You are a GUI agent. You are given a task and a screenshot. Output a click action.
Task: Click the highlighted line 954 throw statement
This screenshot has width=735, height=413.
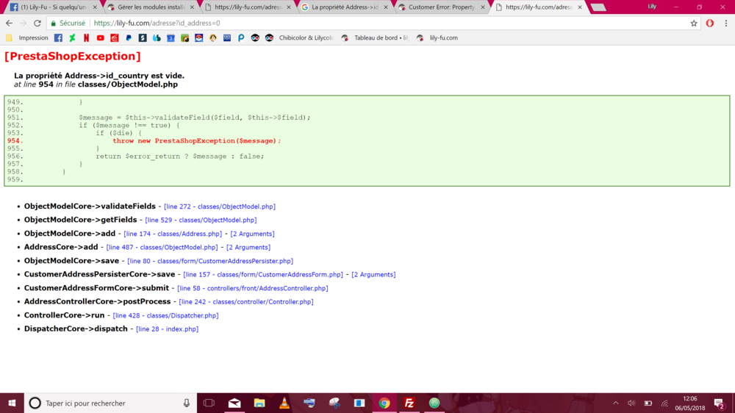coord(197,140)
